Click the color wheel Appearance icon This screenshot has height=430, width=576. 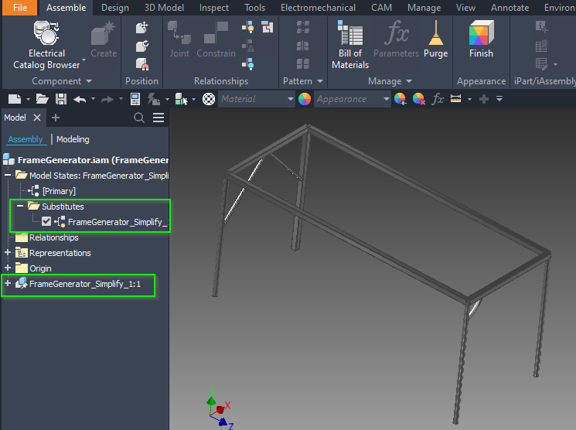pos(305,99)
